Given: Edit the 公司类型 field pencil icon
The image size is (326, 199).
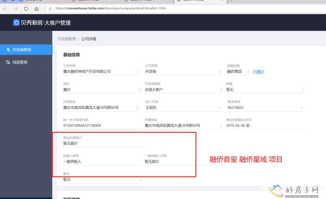Looking at the screenshot, I should pyautogui.click(x=220, y=71).
